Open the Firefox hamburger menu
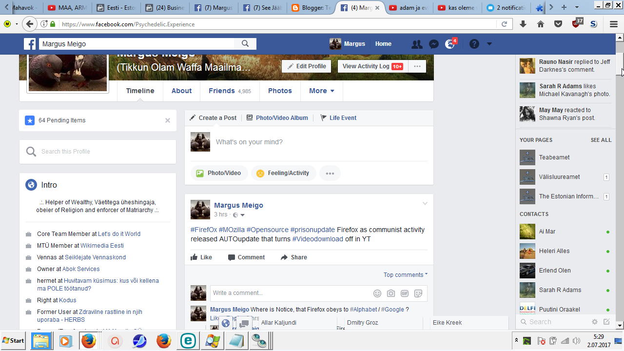The image size is (624, 351). [614, 24]
